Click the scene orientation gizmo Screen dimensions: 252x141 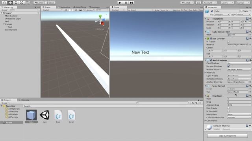pyautogui.click(x=100, y=20)
